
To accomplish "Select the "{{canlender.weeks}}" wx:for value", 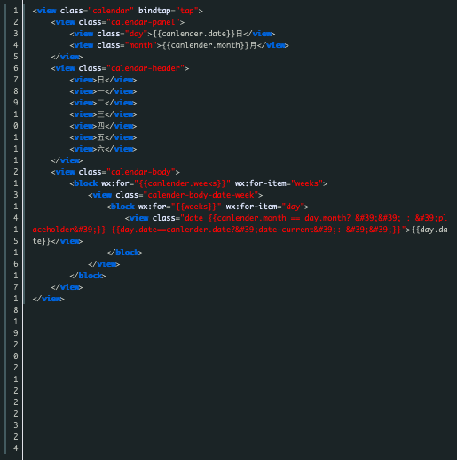I will pyautogui.click(x=182, y=183).
